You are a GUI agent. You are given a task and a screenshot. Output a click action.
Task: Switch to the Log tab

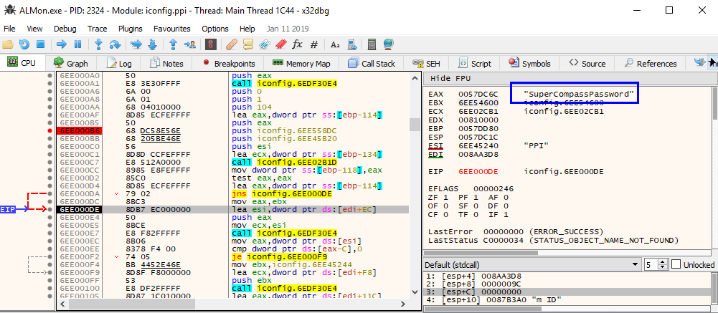120,64
